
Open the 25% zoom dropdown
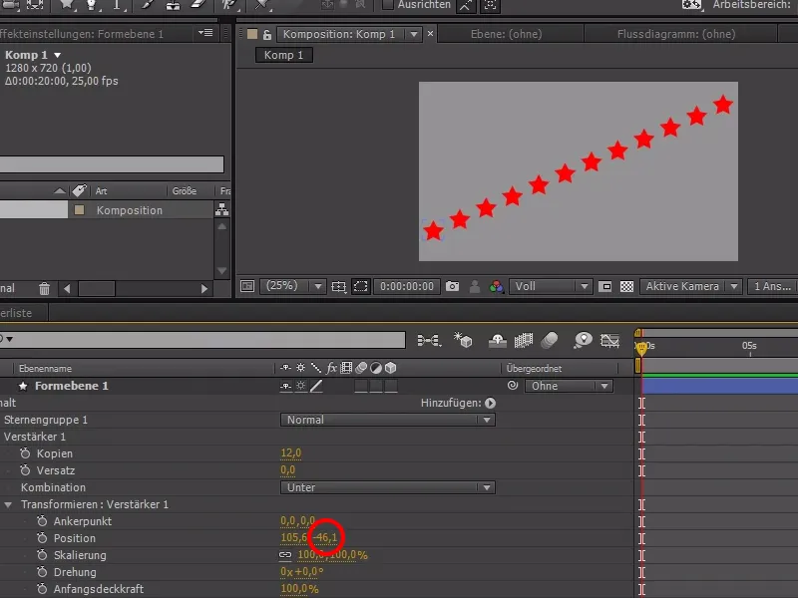click(x=293, y=286)
